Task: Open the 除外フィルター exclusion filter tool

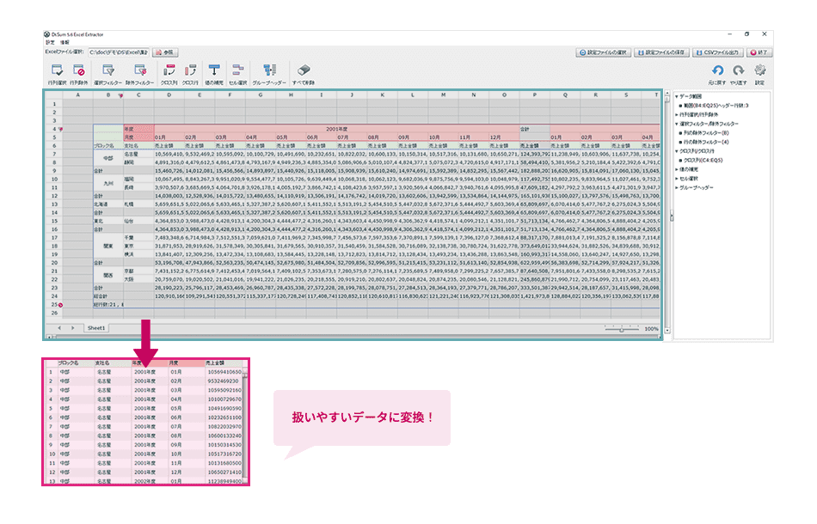Action: pos(140,69)
